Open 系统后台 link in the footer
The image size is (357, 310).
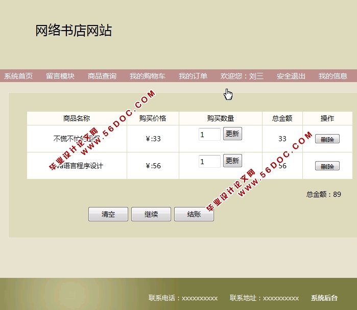click(324, 298)
